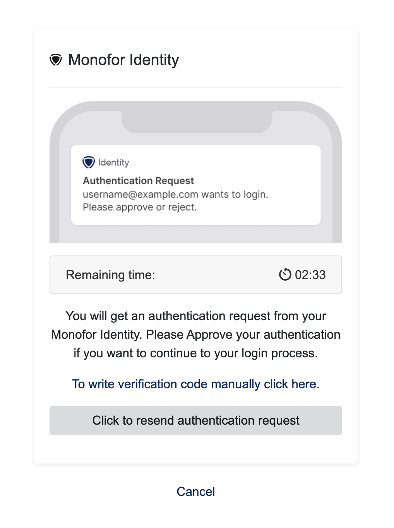Click the "Remaining time:" label

click(x=110, y=275)
